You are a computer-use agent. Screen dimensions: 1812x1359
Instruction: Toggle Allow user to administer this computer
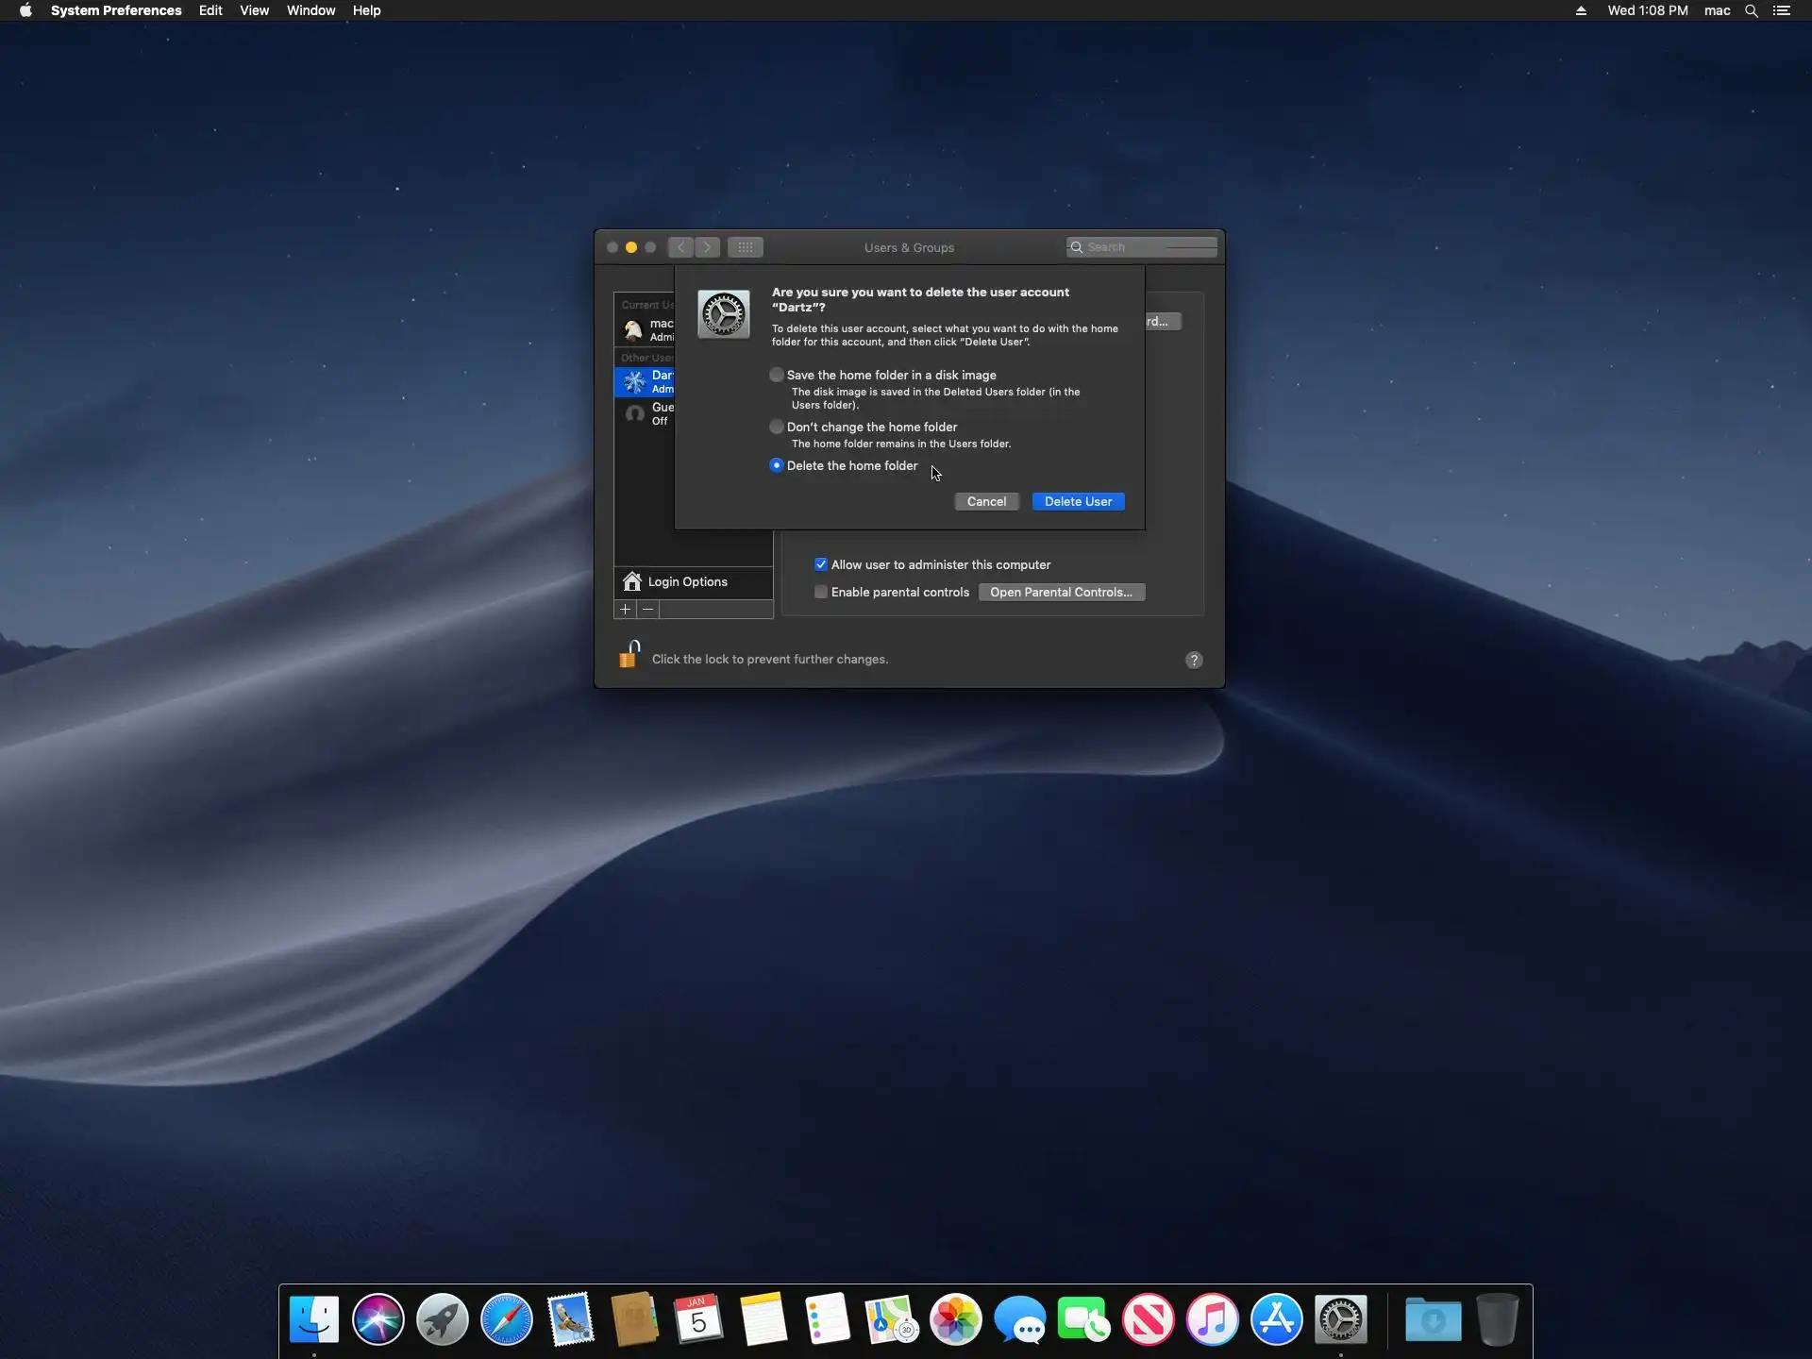tap(821, 564)
